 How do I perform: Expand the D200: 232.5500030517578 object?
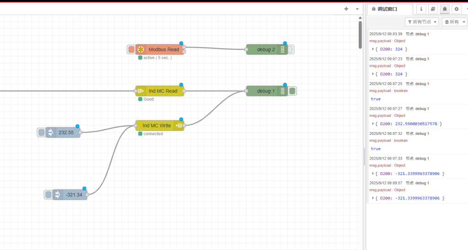373,124
